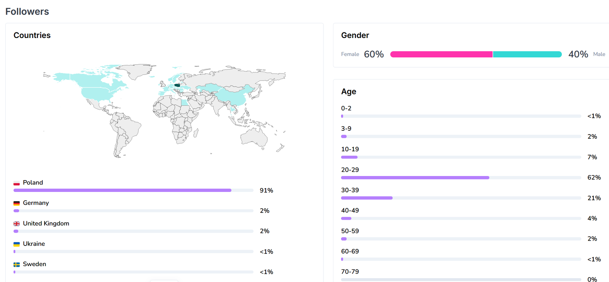
Task: Click the 20-29 age group bar
Action: click(x=415, y=177)
